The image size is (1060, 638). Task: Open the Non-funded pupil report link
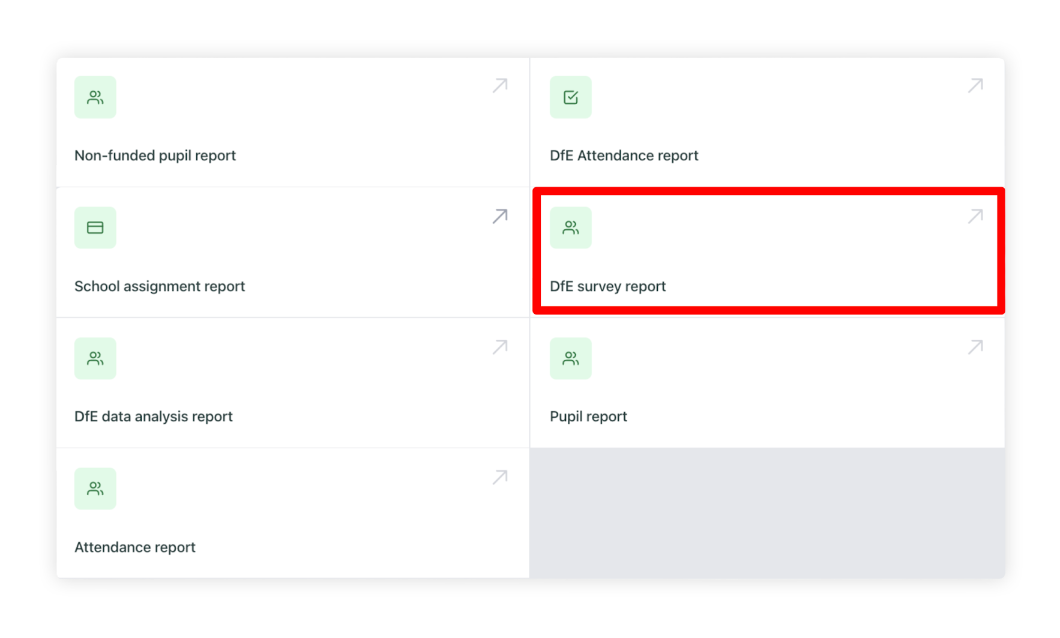coord(155,155)
